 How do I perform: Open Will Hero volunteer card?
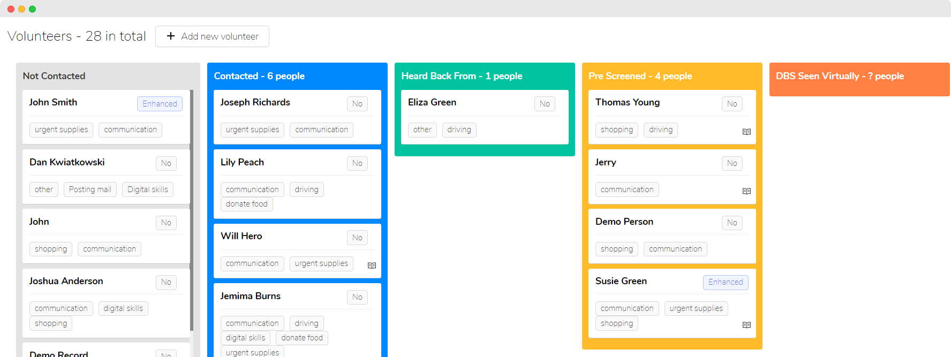click(x=297, y=251)
